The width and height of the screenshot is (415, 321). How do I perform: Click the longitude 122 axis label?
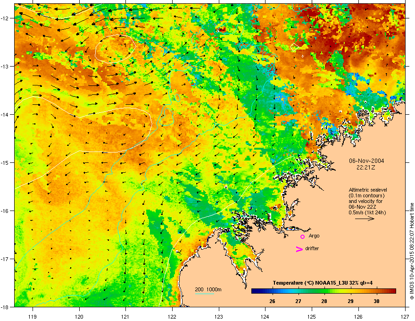172,316
